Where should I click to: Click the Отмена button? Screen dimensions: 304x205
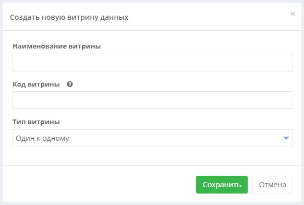(x=273, y=185)
